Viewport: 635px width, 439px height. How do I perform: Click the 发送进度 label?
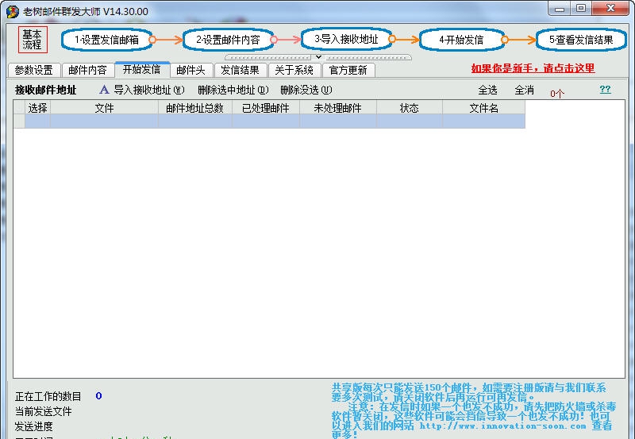(x=34, y=426)
